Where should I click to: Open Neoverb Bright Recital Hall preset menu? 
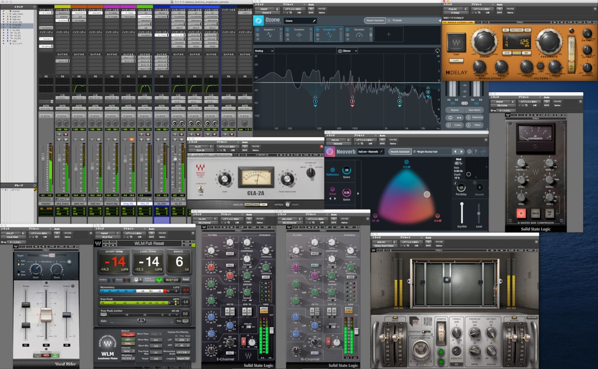coord(431,152)
